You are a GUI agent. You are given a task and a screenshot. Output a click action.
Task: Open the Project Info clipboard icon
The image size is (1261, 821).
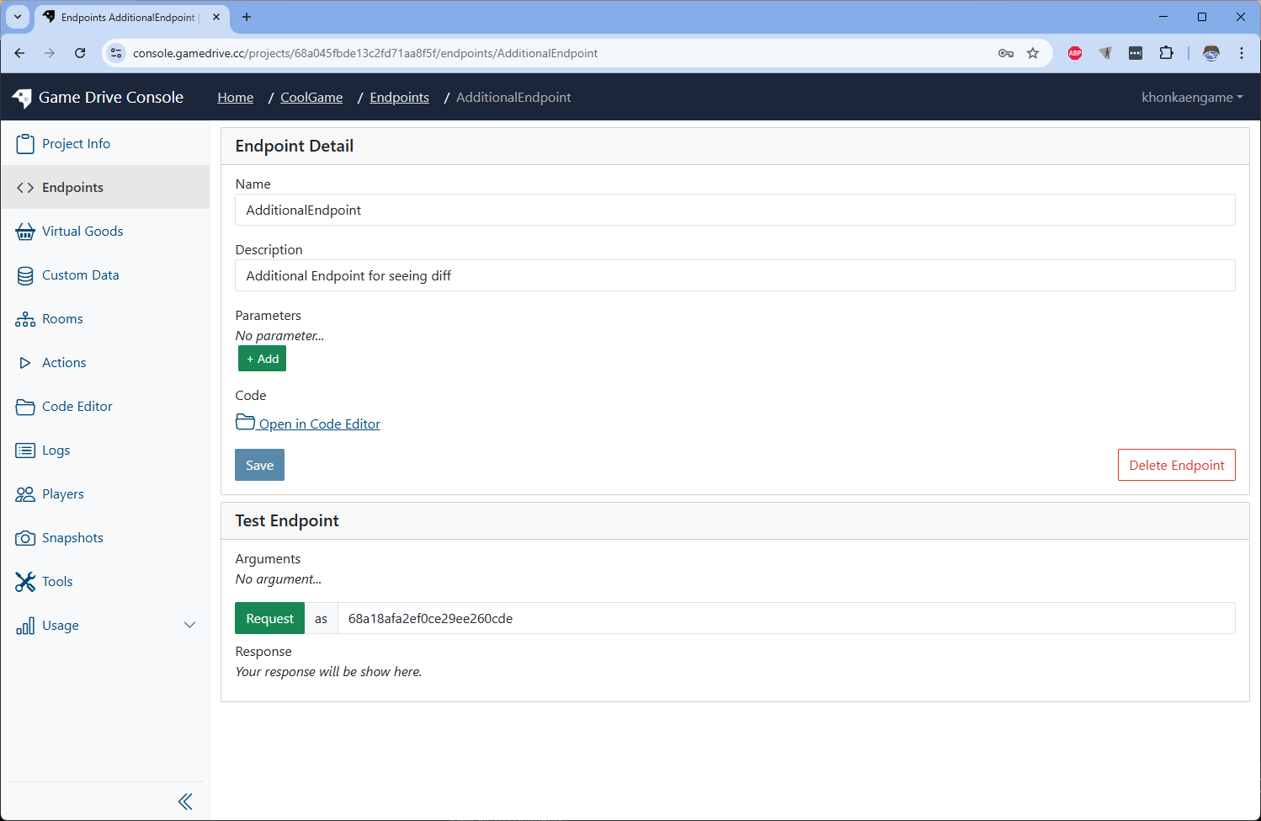click(x=25, y=143)
